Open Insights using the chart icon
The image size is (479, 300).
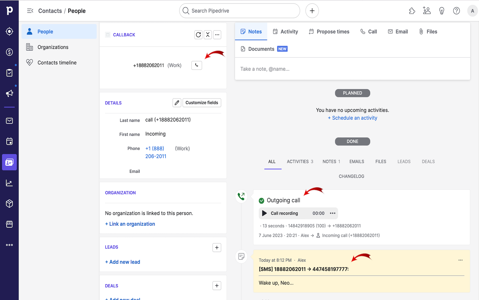click(x=9, y=183)
